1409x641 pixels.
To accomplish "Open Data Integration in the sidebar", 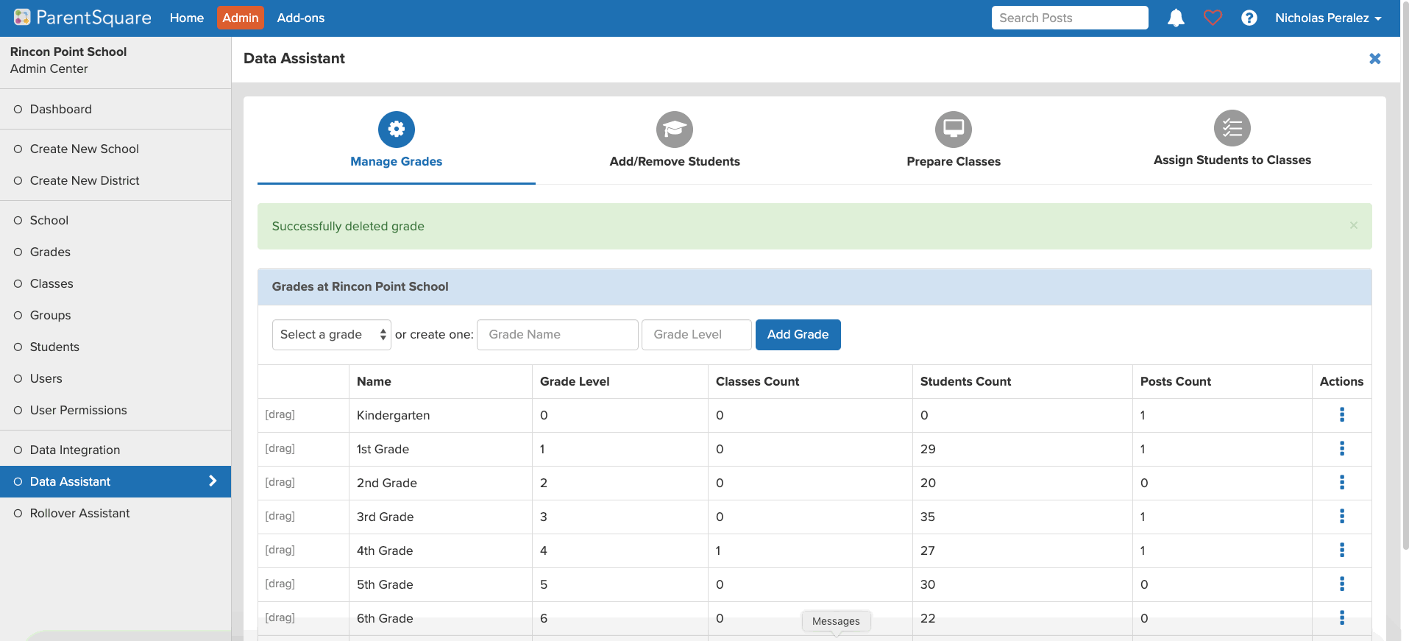I will [116, 450].
